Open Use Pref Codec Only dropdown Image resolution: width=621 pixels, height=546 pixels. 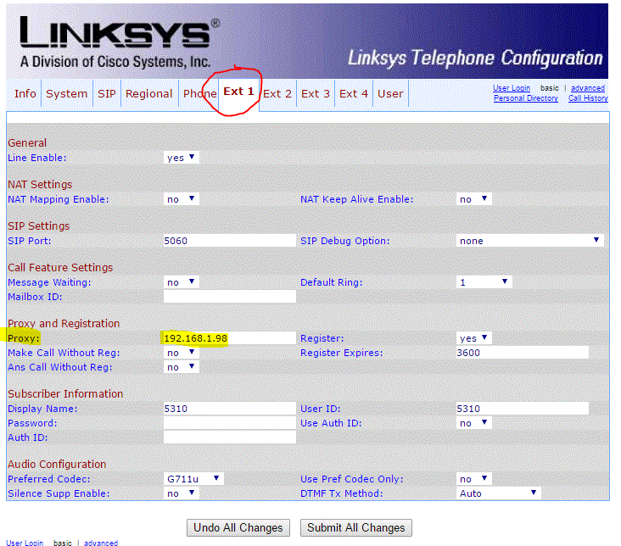tap(473, 479)
